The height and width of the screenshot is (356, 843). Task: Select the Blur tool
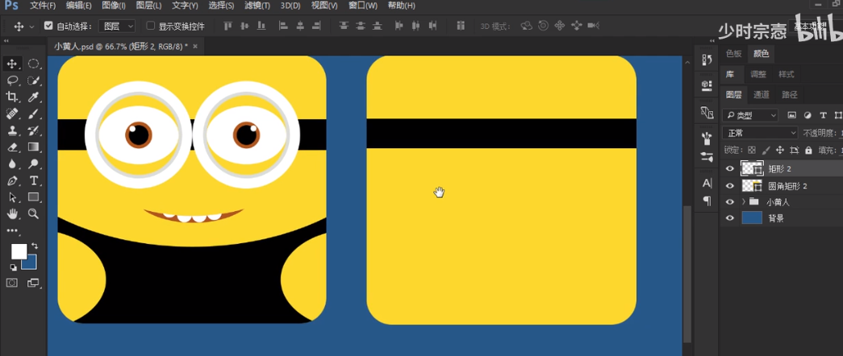(12, 164)
